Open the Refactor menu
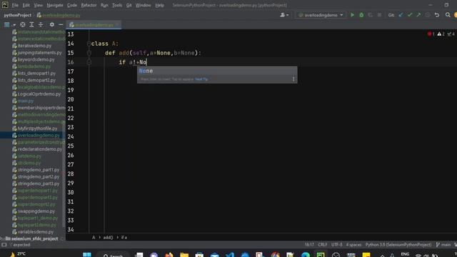The width and height of the screenshot is (457, 257). (x=89, y=5)
